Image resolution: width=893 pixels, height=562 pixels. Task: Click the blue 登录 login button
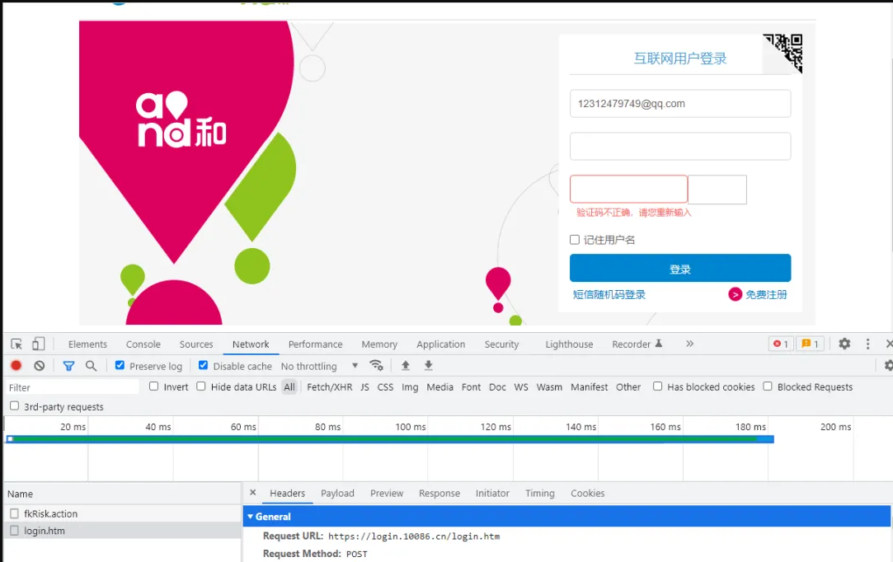pyautogui.click(x=680, y=268)
